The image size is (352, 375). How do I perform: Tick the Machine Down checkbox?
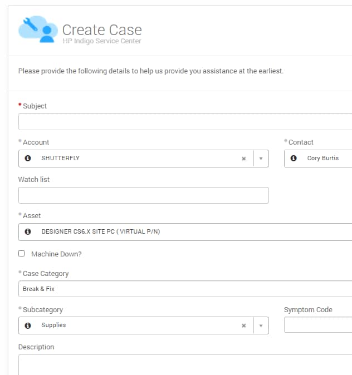coord(22,254)
